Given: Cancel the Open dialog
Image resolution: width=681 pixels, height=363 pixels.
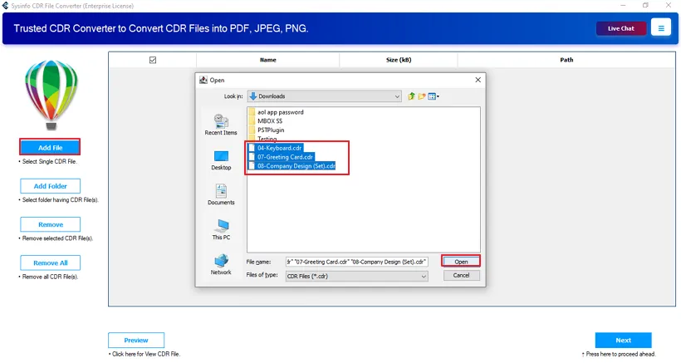Looking at the screenshot, I should pos(461,275).
